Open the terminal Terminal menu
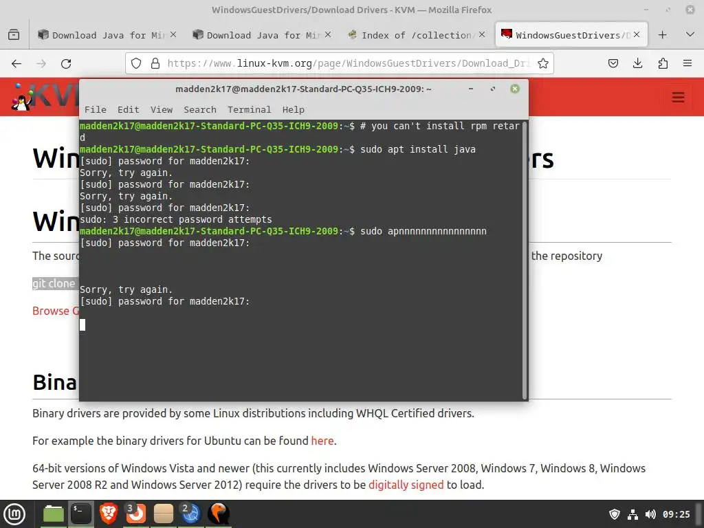Viewport: 704px width, 528px height. pos(249,109)
